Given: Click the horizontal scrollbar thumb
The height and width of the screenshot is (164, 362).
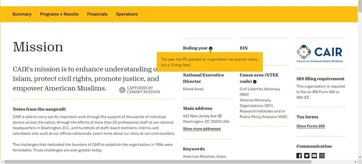Looking at the screenshot, I should pos(157,162).
